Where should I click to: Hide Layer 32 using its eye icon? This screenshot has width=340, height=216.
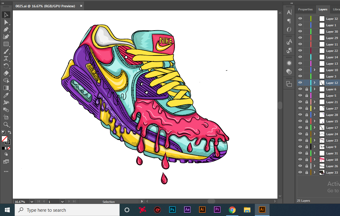pyautogui.click(x=300, y=19)
